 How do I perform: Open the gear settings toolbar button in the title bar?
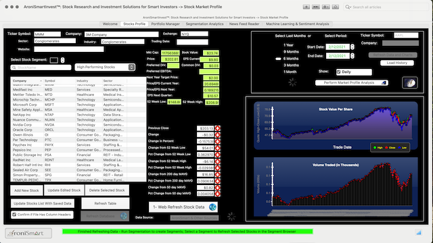[326, 7]
